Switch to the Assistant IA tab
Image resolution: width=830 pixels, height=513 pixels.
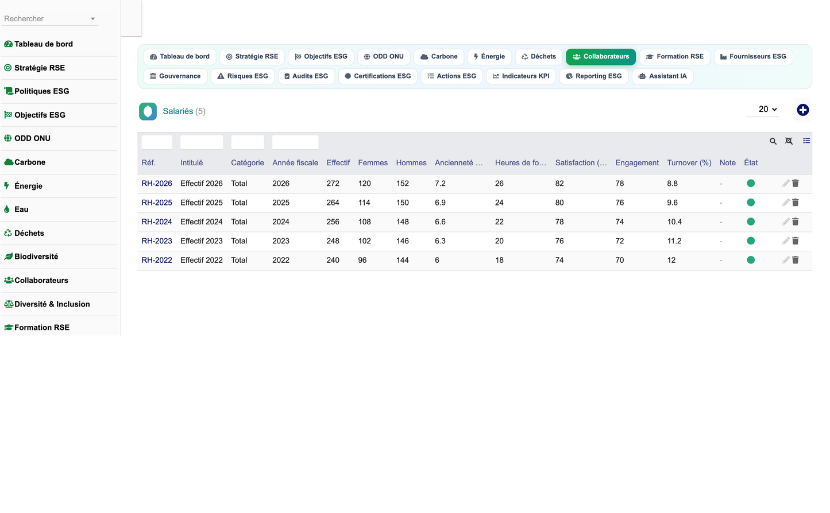click(662, 76)
